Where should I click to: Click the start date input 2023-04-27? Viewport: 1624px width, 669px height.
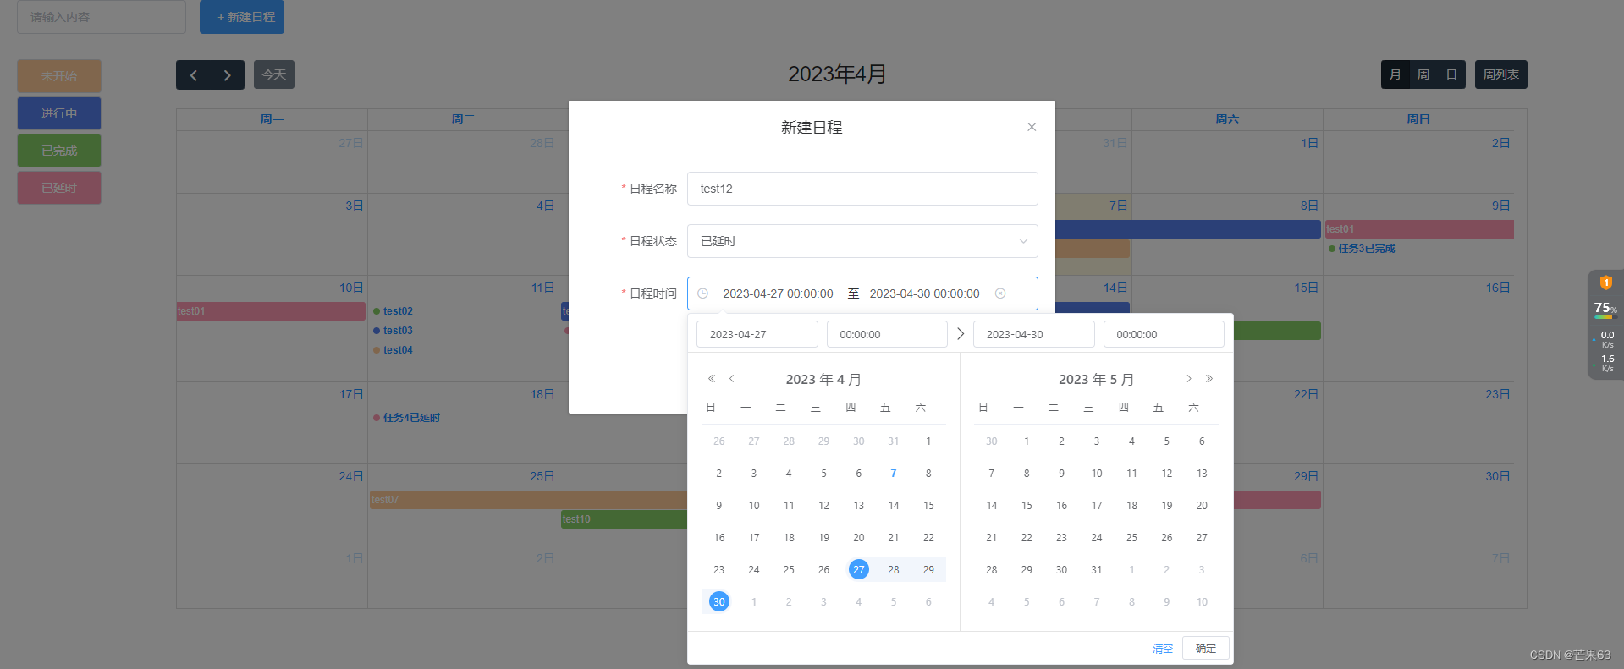(x=757, y=334)
